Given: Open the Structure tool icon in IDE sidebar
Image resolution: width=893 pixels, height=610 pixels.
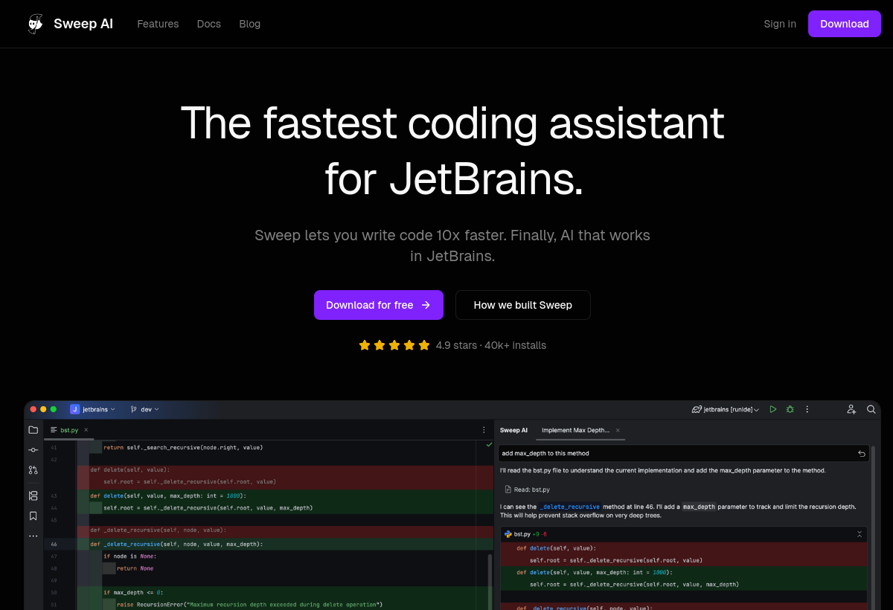Looking at the screenshot, I should pos(33,495).
